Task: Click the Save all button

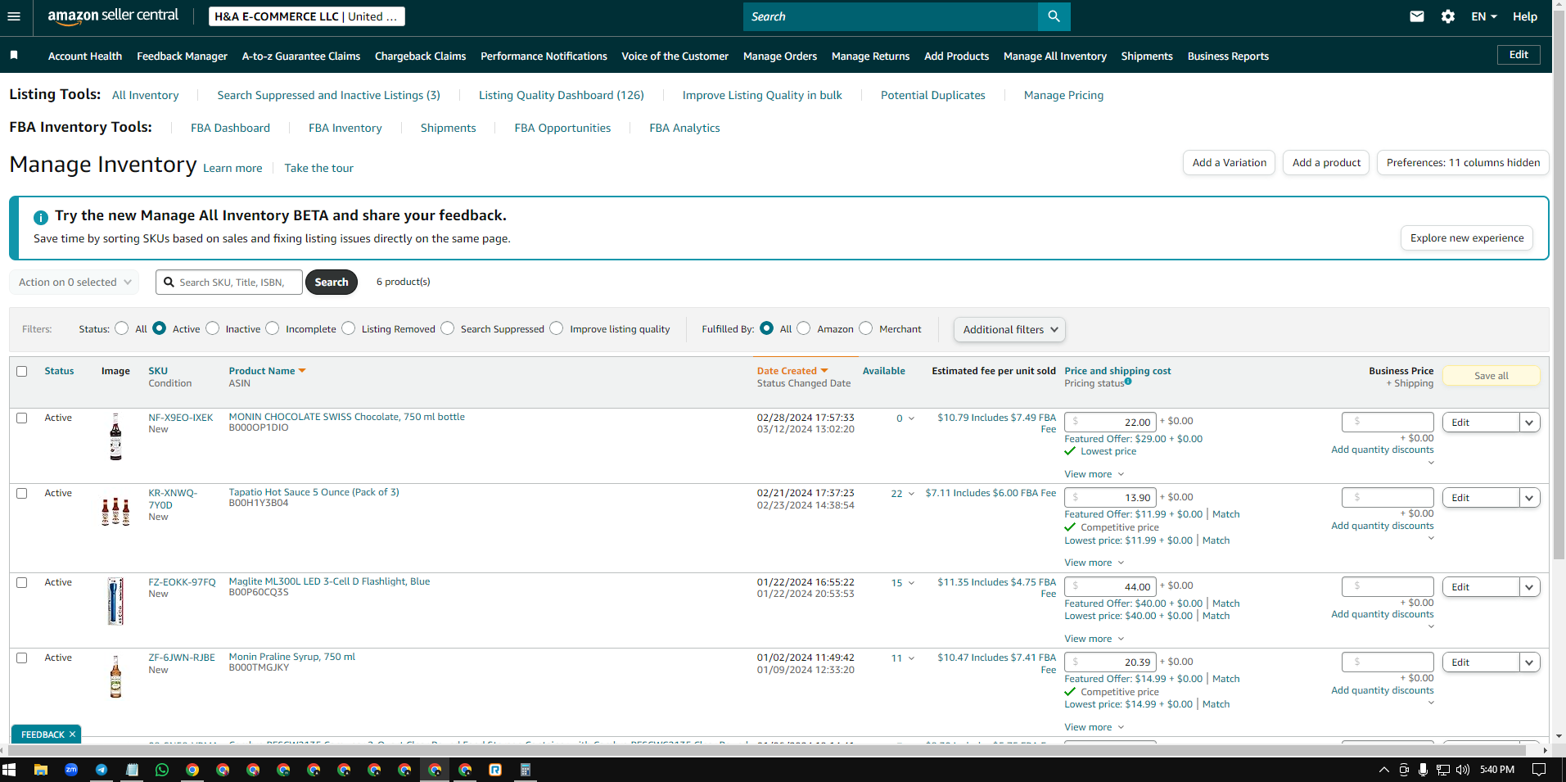Action: pyautogui.click(x=1491, y=375)
